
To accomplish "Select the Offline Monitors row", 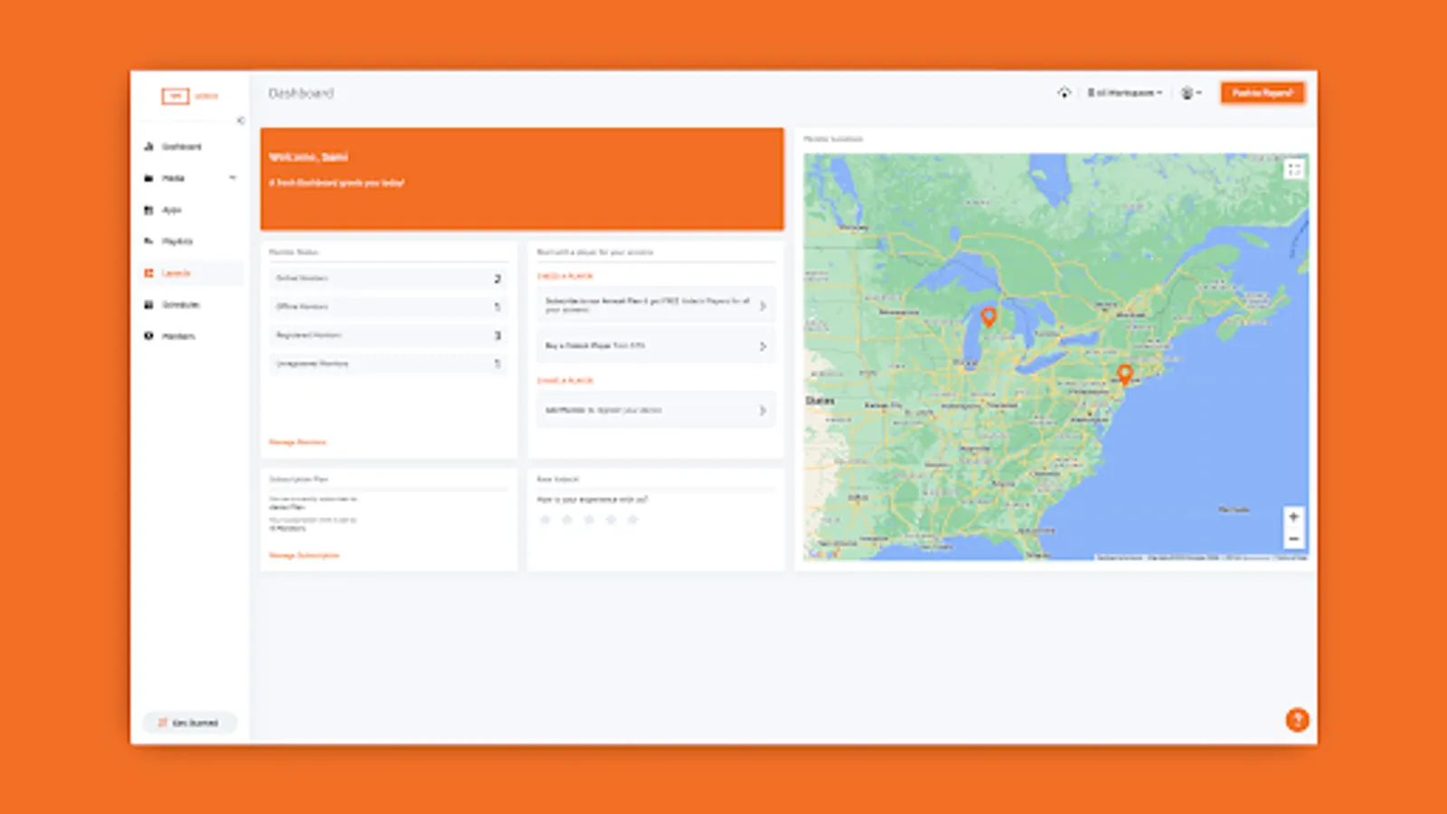I will (x=388, y=307).
